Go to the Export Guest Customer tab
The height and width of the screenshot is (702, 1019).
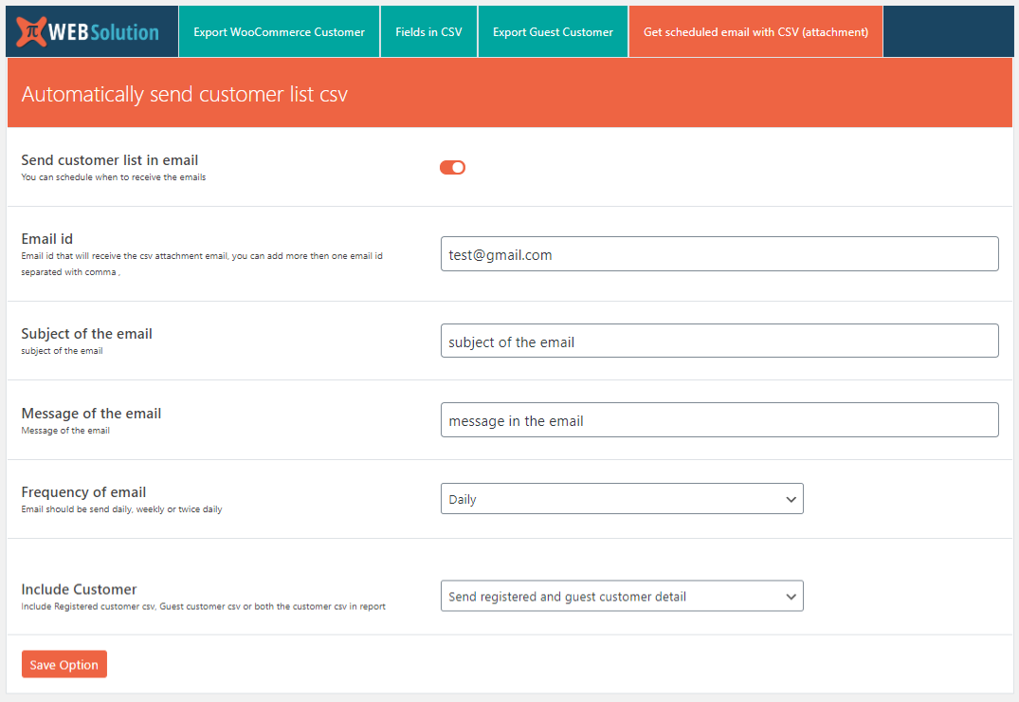[553, 31]
